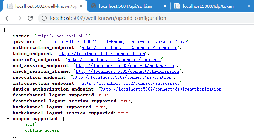Click the frontchannel_logout_session_supported key

(x=64, y=101)
